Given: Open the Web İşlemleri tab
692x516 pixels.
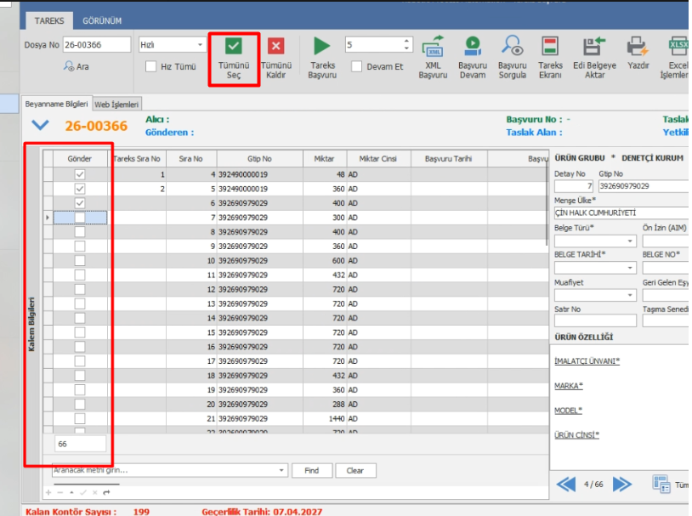Looking at the screenshot, I should [x=117, y=104].
